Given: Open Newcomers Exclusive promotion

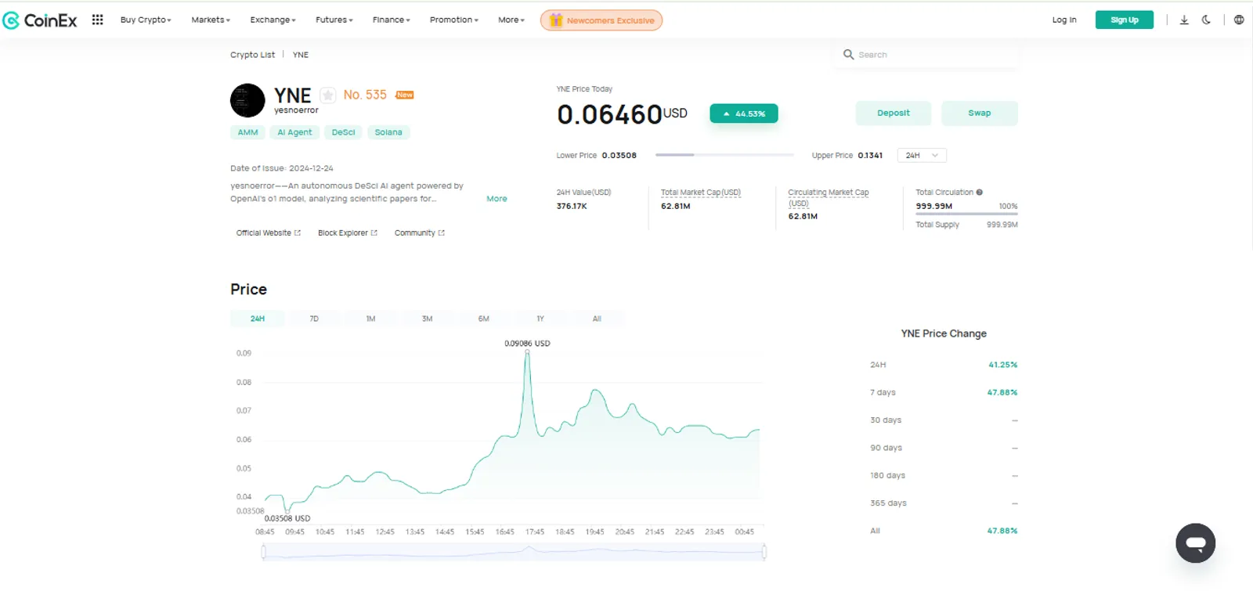Looking at the screenshot, I should click(601, 20).
